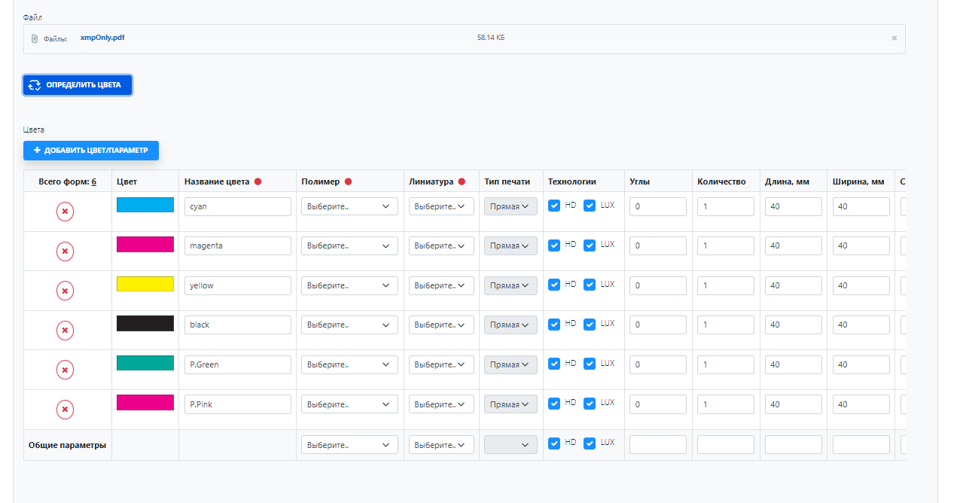This screenshot has width=966, height=503.
Task: Toggle LUX checkbox in P.Green row
Action: tap(590, 364)
